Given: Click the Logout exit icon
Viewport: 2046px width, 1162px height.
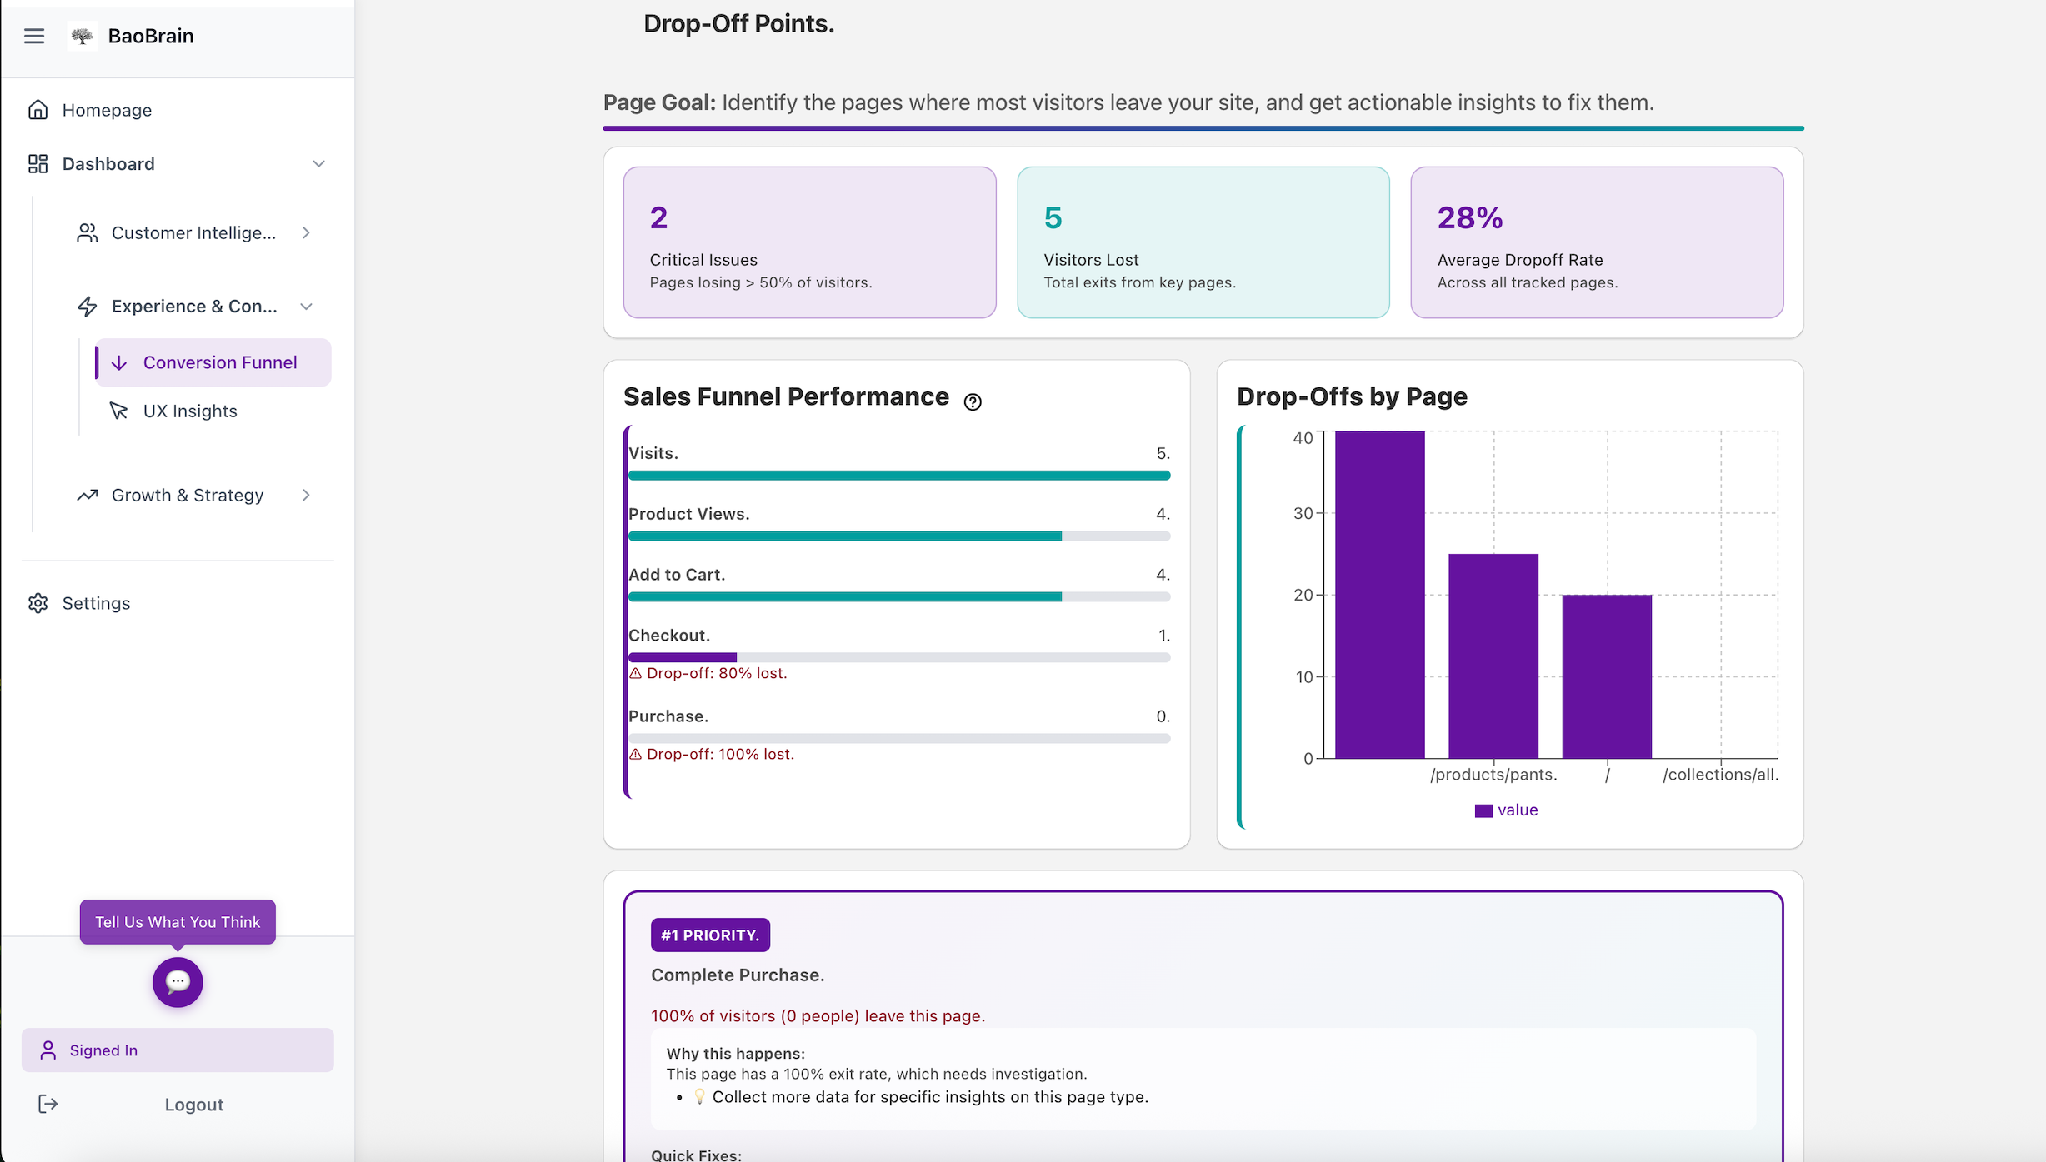Looking at the screenshot, I should (48, 1104).
